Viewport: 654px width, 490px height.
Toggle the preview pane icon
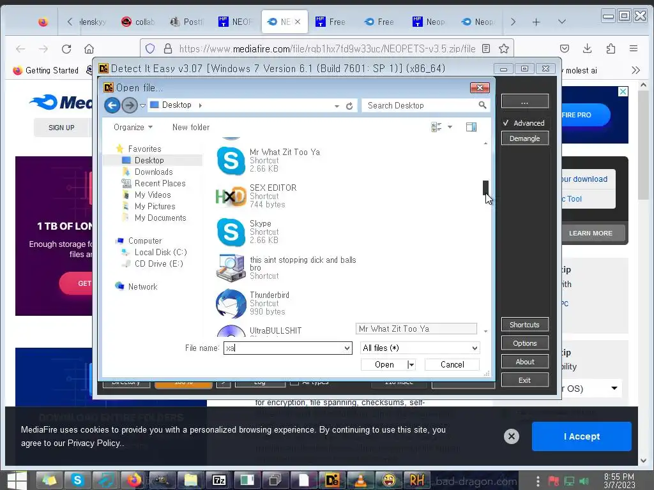click(x=471, y=127)
